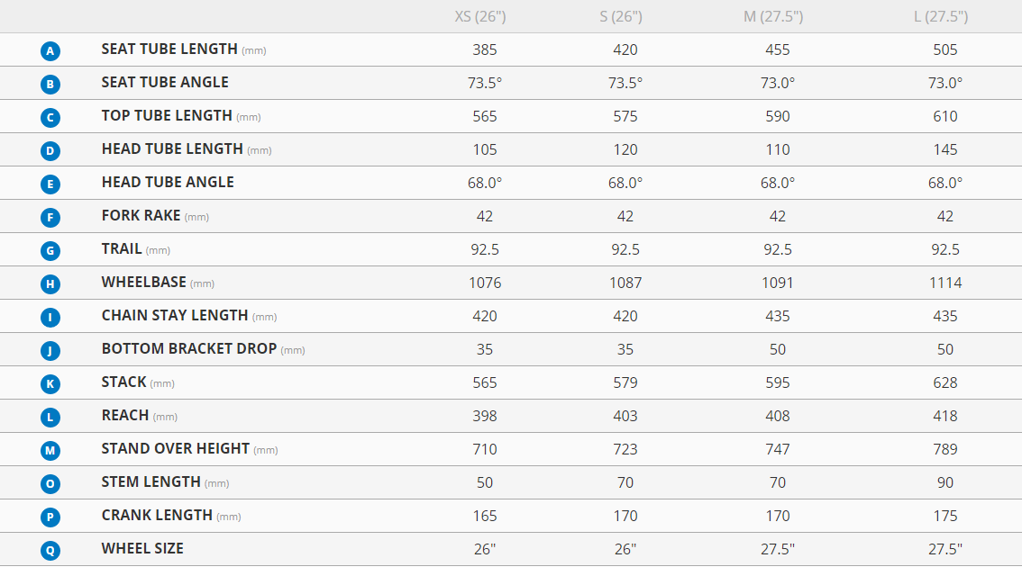Screen dimensions: 1022x567
Task: Click the E circle icon for Head Tube Angle
Action: pyautogui.click(x=50, y=184)
